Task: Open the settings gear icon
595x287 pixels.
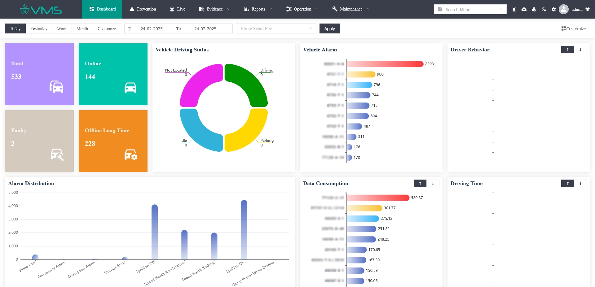Action: tap(554, 9)
